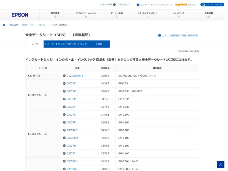Click the GJIC5シリーズ series cell
The height and width of the screenshot is (171, 228).
pos(43,95)
